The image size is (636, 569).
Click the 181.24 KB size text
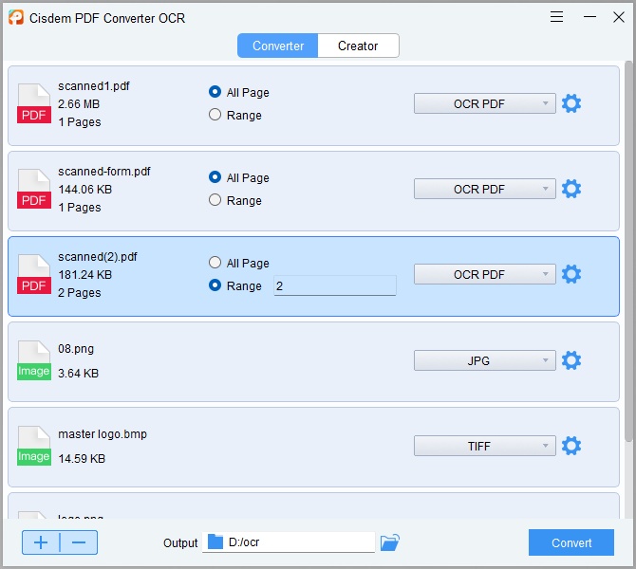(x=84, y=275)
